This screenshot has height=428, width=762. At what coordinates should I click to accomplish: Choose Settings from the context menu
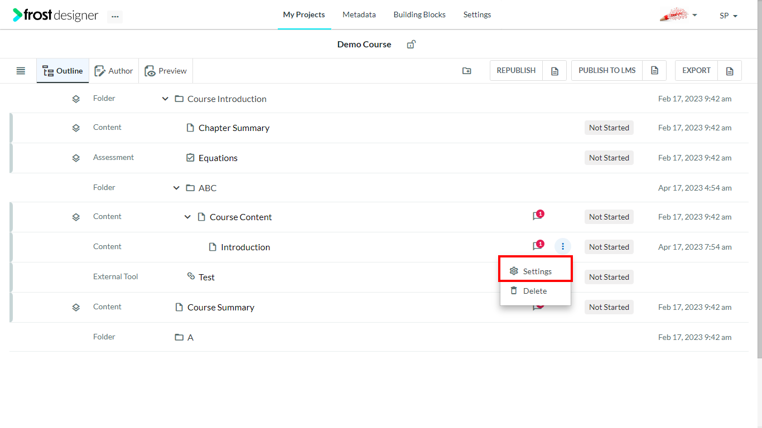pos(536,271)
